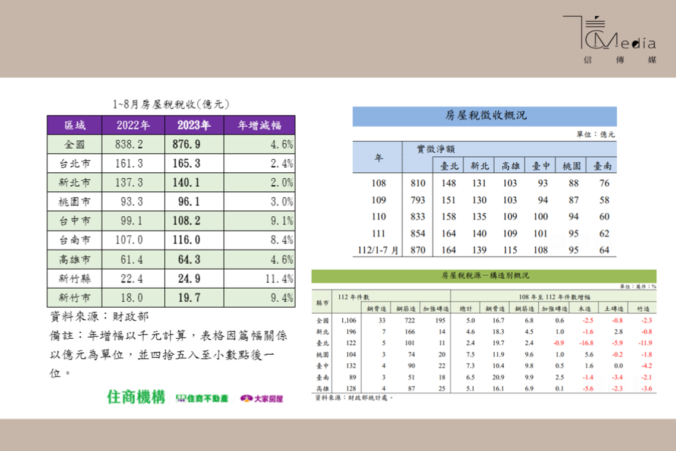This screenshot has width=676, height=451.
Task: Click the 房屋稅徵收概況 table title
Action: [x=485, y=115]
